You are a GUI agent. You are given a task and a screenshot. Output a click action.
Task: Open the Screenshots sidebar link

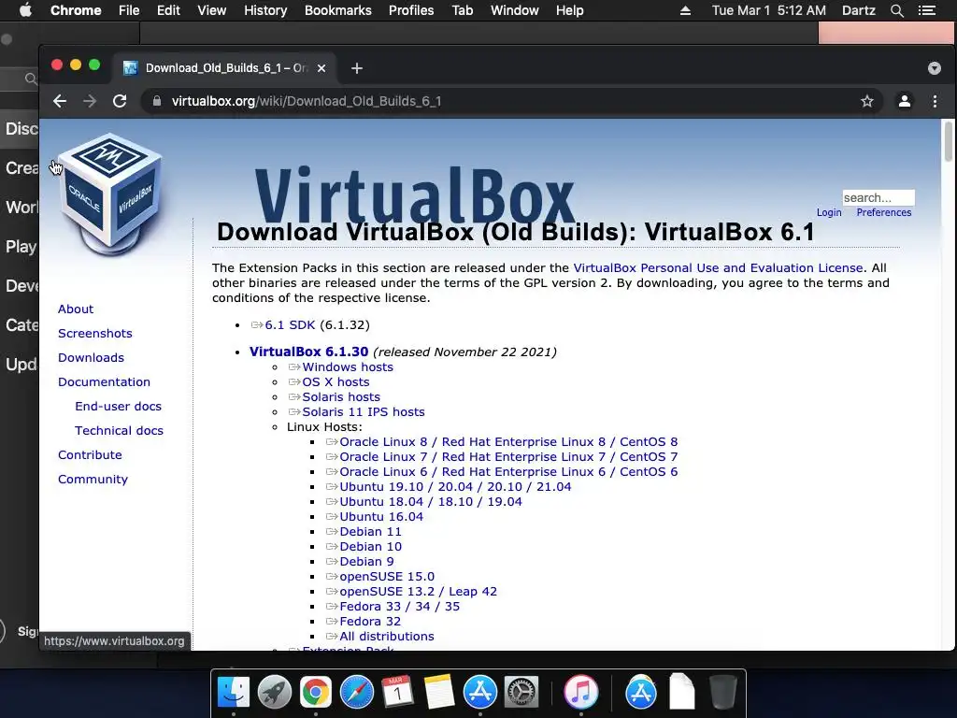tap(95, 334)
